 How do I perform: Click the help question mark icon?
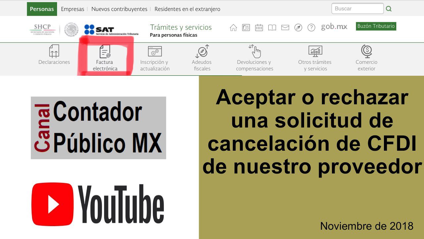point(311,28)
